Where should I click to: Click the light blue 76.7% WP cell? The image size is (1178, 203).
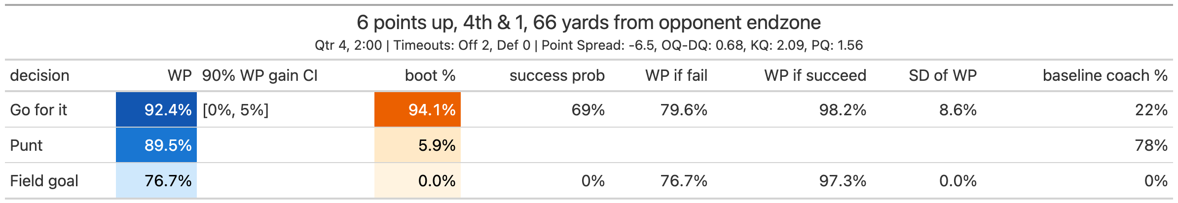click(x=156, y=180)
